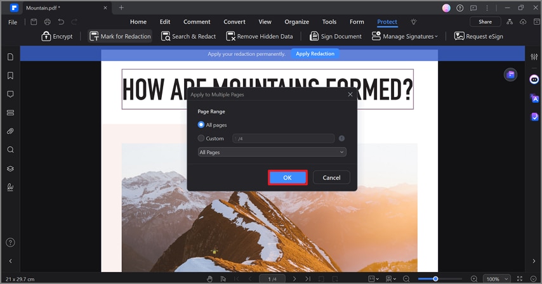
Task: Select the All pages radio button
Action: coord(201,125)
